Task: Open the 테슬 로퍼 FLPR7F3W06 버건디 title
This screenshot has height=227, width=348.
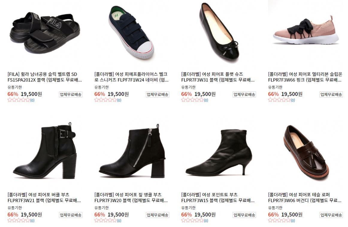Action: 305,197
